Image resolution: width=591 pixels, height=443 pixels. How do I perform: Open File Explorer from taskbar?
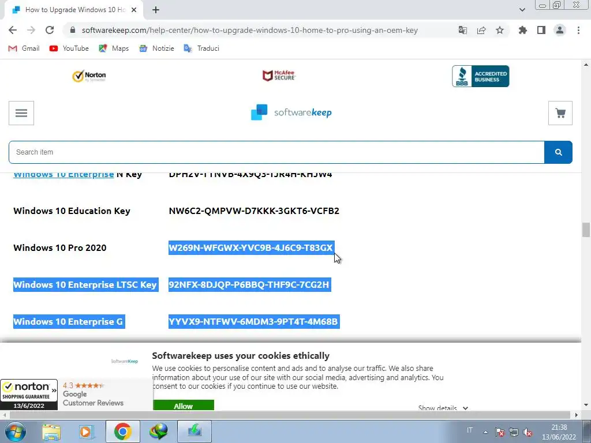[51, 431]
